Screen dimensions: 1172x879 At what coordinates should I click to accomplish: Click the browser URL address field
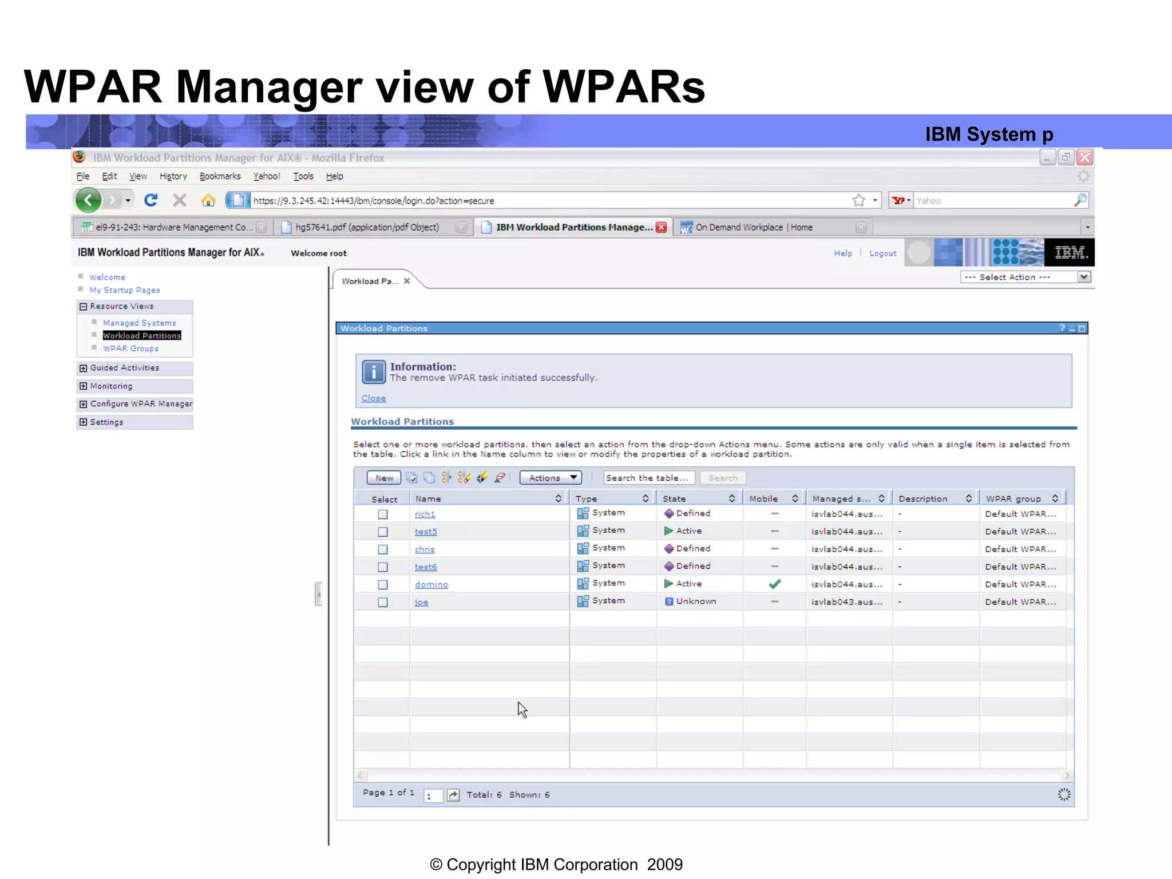tap(549, 201)
